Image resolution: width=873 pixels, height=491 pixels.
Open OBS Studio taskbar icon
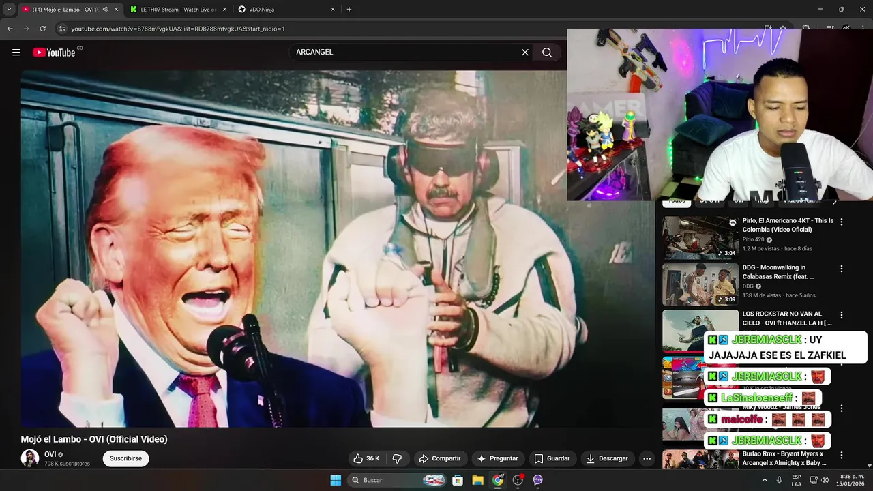[x=518, y=480]
